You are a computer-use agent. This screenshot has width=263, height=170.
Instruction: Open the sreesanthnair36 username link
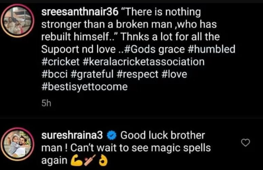click(x=80, y=12)
